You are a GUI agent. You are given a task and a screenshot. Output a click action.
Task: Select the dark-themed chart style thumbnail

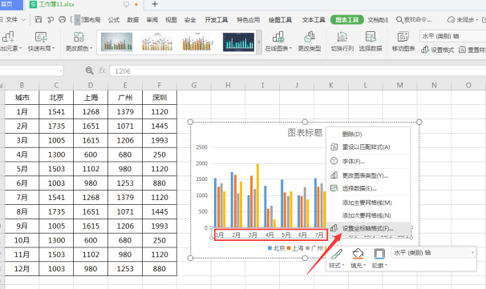238,42
